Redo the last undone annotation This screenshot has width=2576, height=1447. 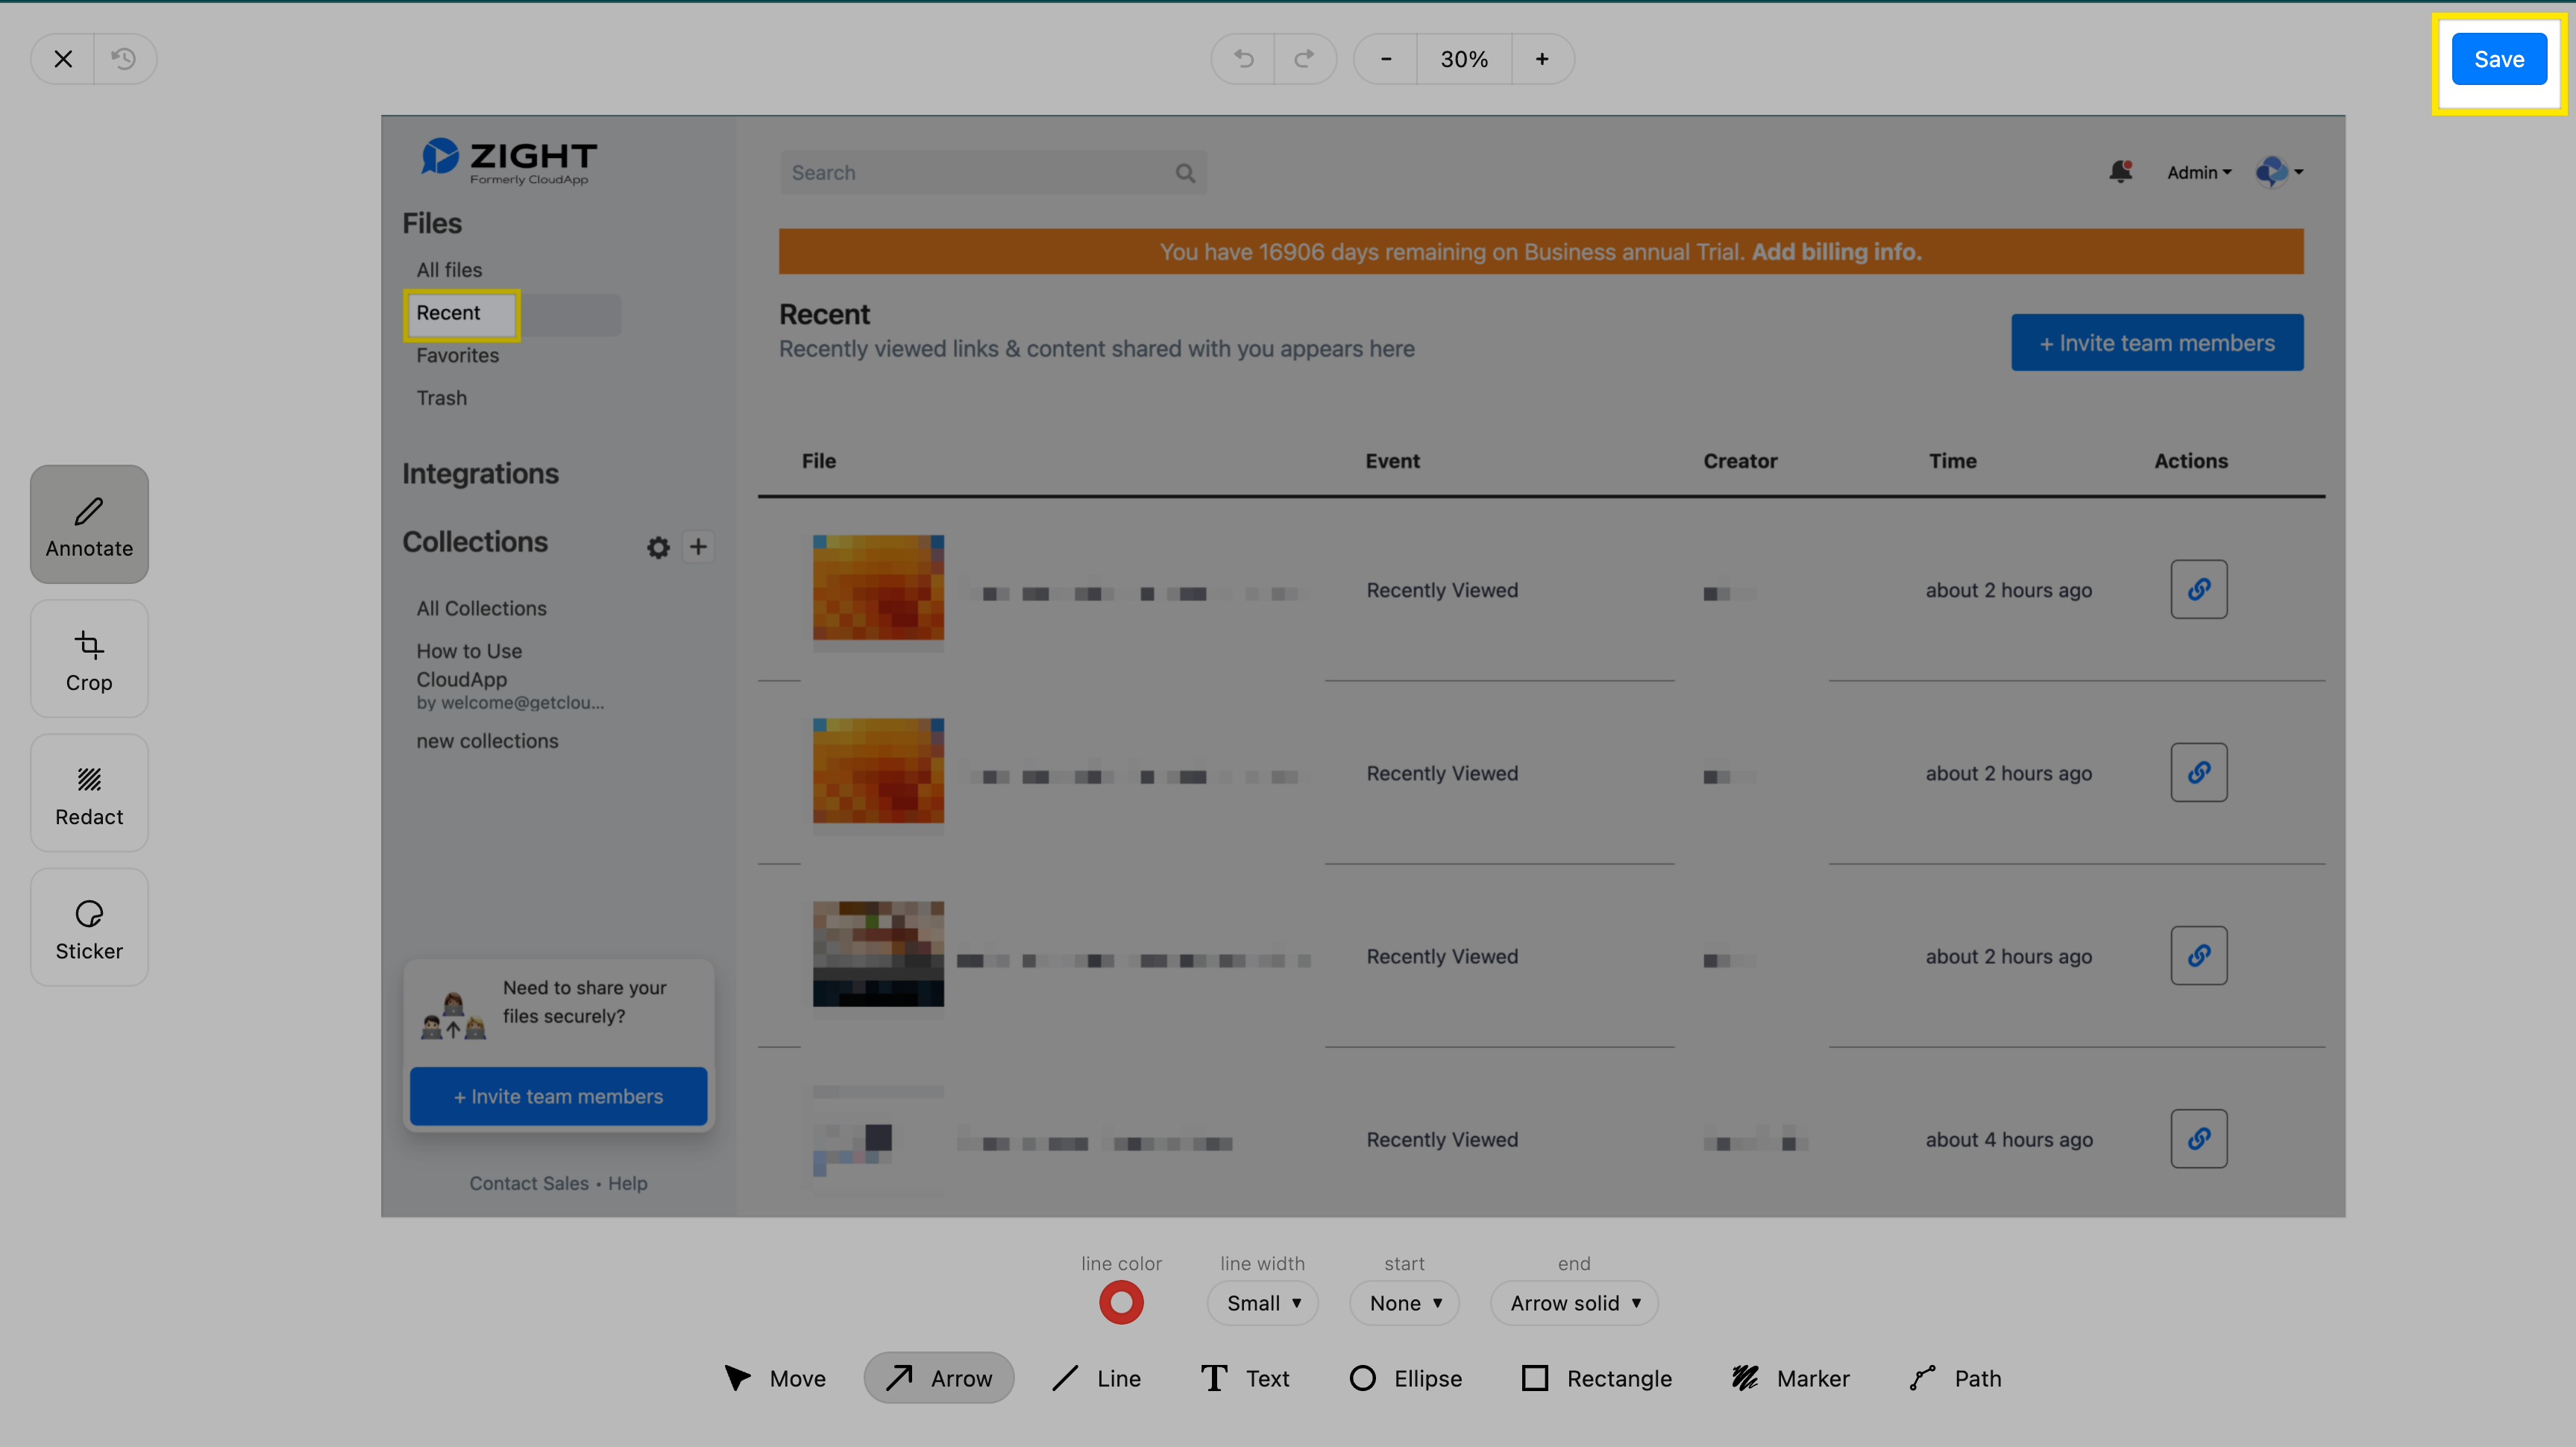(x=1304, y=59)
